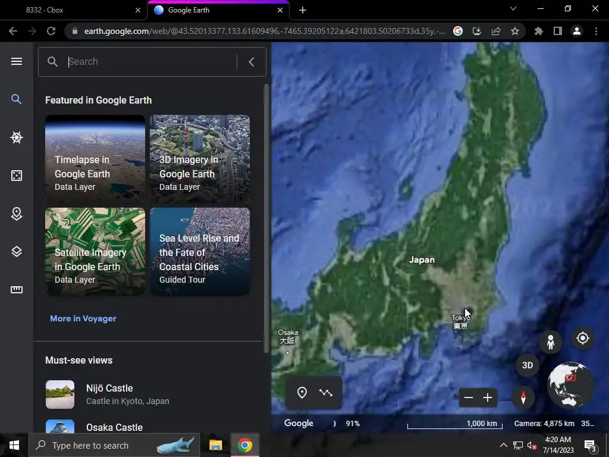The width and height of the screenshot is (609, 457).
Task: Open Timelapse in Google Earth card
Action: pos(95,158)
